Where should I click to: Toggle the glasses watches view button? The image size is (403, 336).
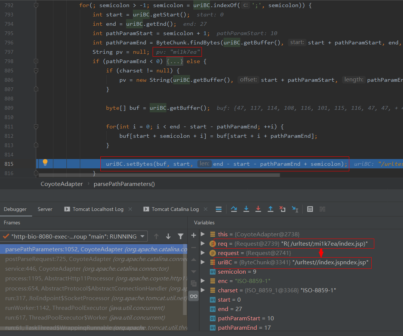(193, 296)
